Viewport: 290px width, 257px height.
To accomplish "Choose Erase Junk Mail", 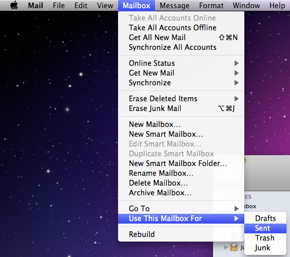I will tap(181, 108).
